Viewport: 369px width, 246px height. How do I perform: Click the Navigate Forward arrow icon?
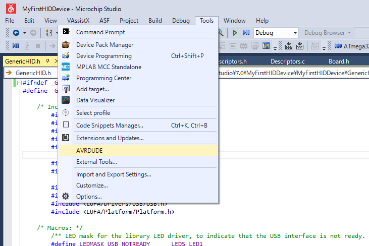pyautogui.click(x=33, y=33)
